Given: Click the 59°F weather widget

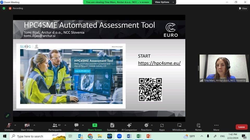Looking at the screenshot, I should click(189, 136).
